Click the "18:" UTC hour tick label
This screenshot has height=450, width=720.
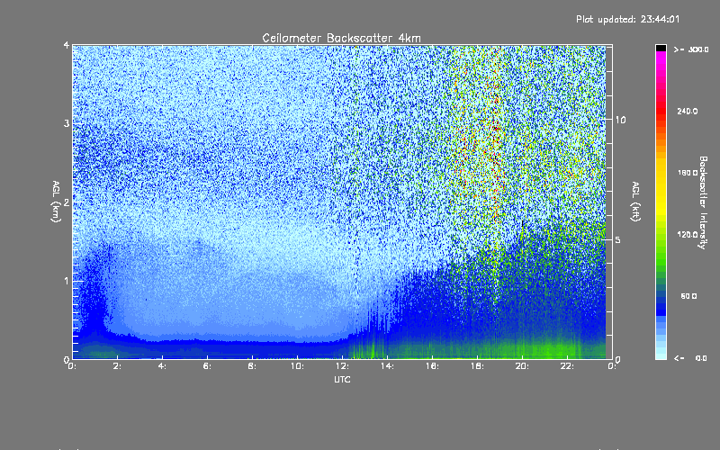pos(477,366)
